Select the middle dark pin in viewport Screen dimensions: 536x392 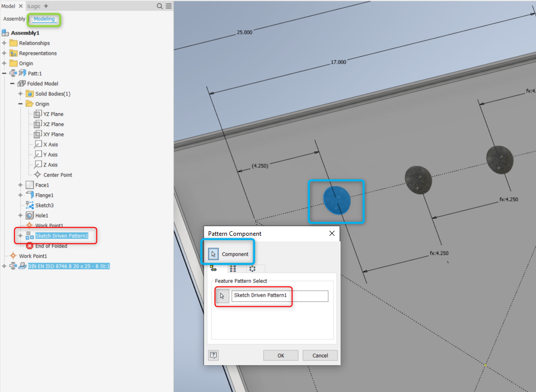click(x=418, y=181)
